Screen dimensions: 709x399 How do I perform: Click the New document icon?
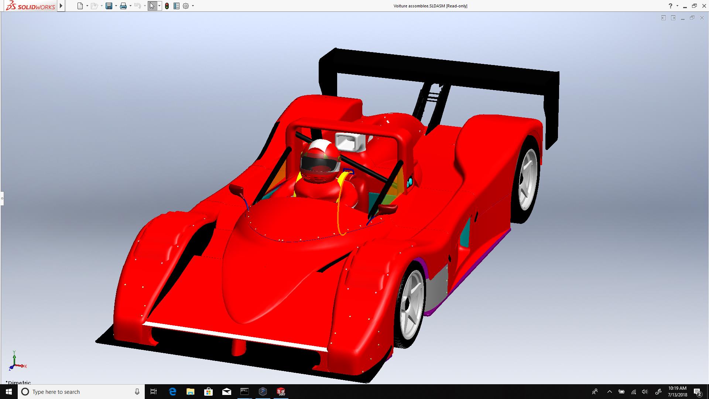pyautogui.click(x=80, y=6)
